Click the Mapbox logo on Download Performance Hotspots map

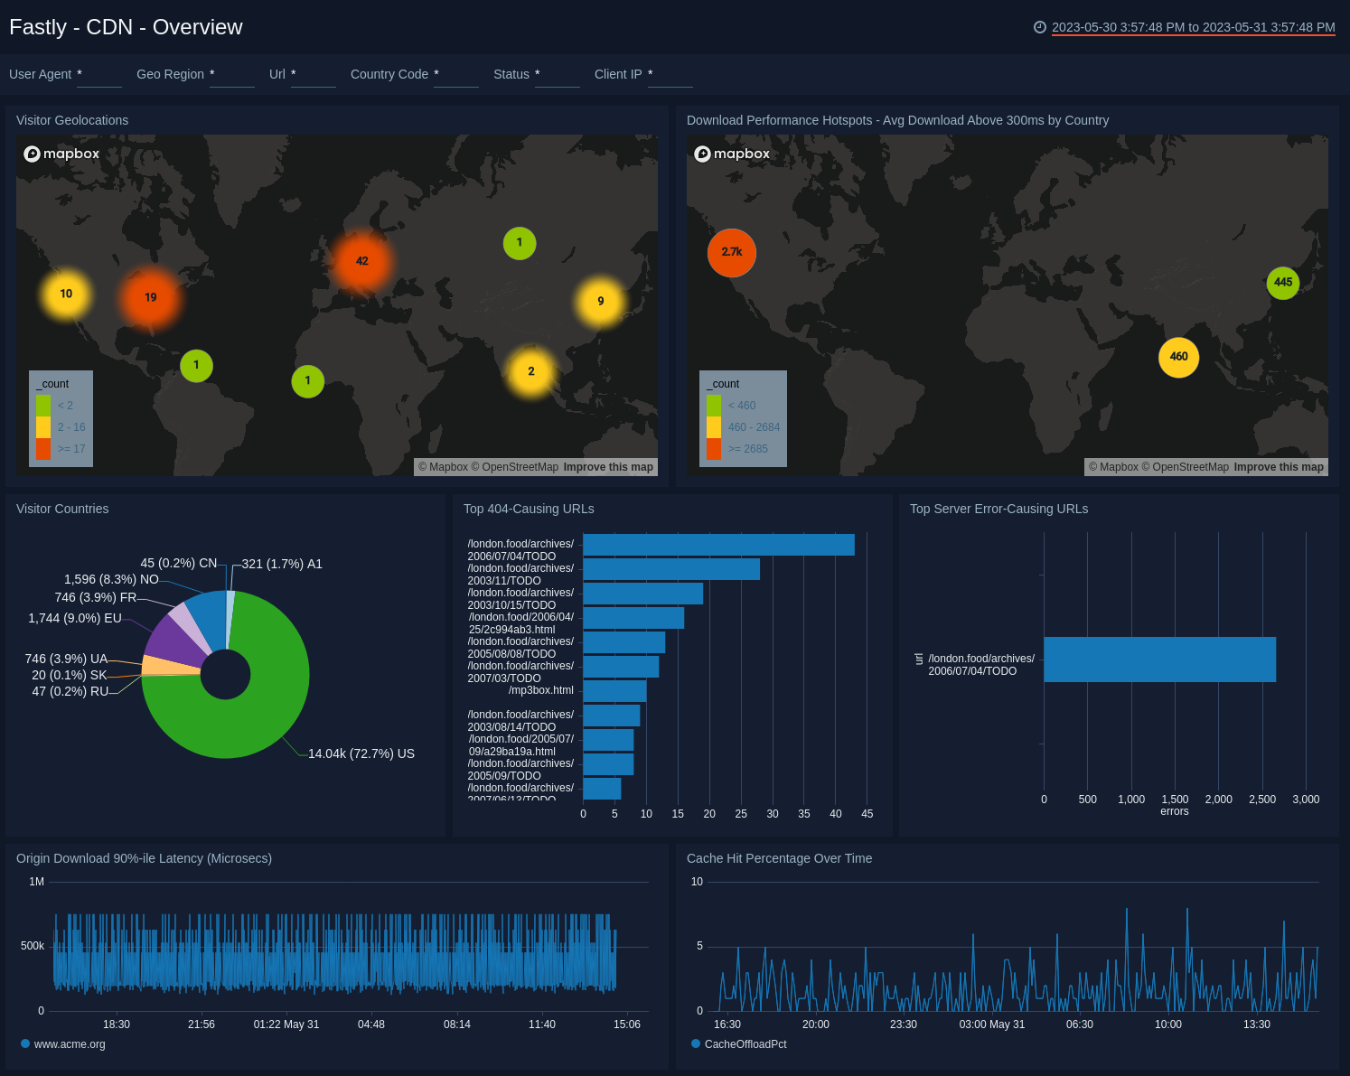732,154
